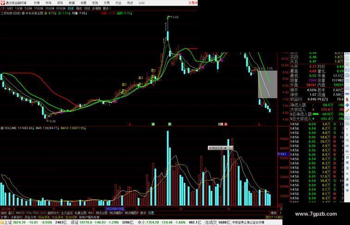Switch to 5分钟 chart period
This screenshot has width=350, height=225.
28,8
